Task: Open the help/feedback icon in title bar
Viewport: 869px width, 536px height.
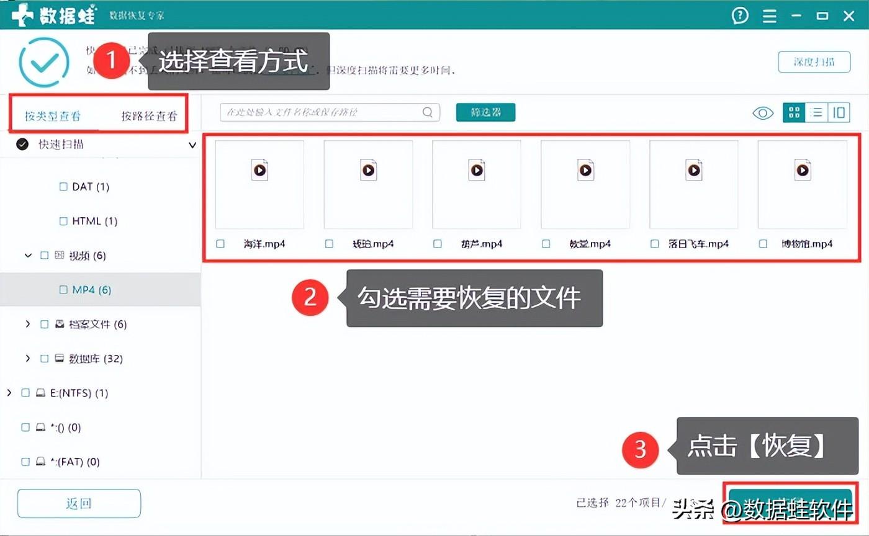Action: coord(740,16)
